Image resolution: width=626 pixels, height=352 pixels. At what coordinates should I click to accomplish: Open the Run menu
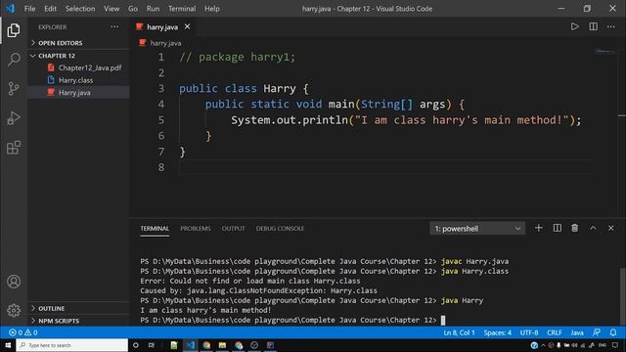coord(153,9)
